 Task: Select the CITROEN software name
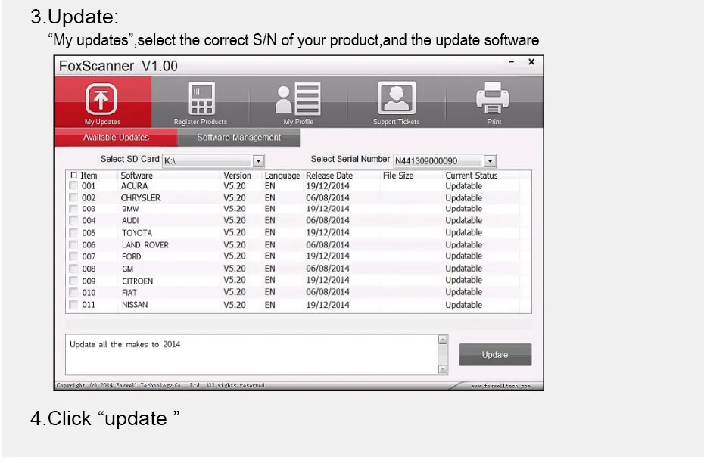coord(137,281)
